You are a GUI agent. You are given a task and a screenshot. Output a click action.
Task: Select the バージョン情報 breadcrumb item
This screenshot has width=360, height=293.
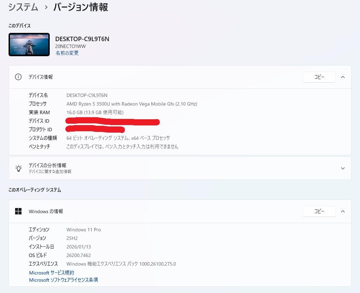click(x=80, y=7)
